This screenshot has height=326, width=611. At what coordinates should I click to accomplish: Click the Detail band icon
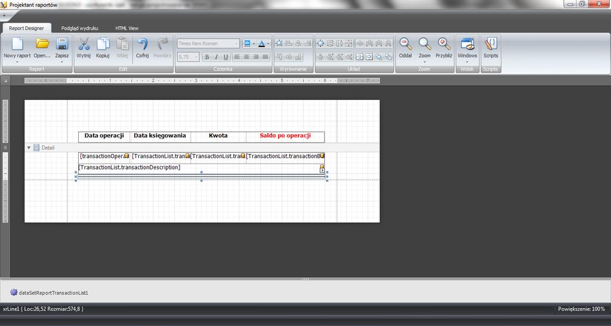coord(36,148)
